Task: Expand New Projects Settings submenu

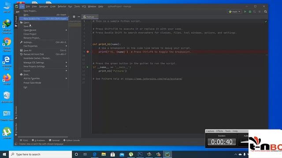Action: (x=44, y=66)
